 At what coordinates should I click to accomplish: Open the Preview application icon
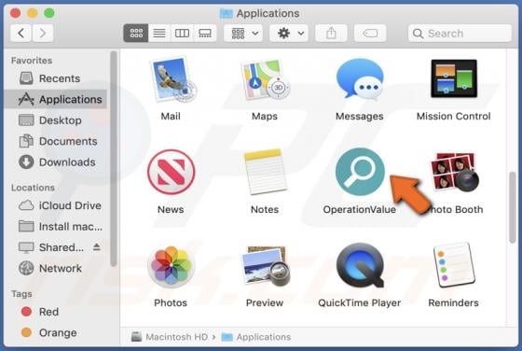pos(266,266)
